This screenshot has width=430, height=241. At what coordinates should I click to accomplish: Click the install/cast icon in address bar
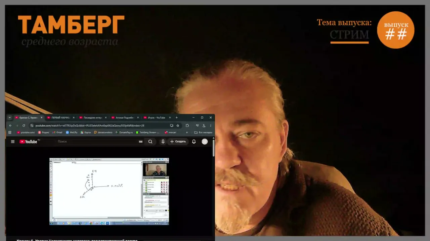(172, 126)
